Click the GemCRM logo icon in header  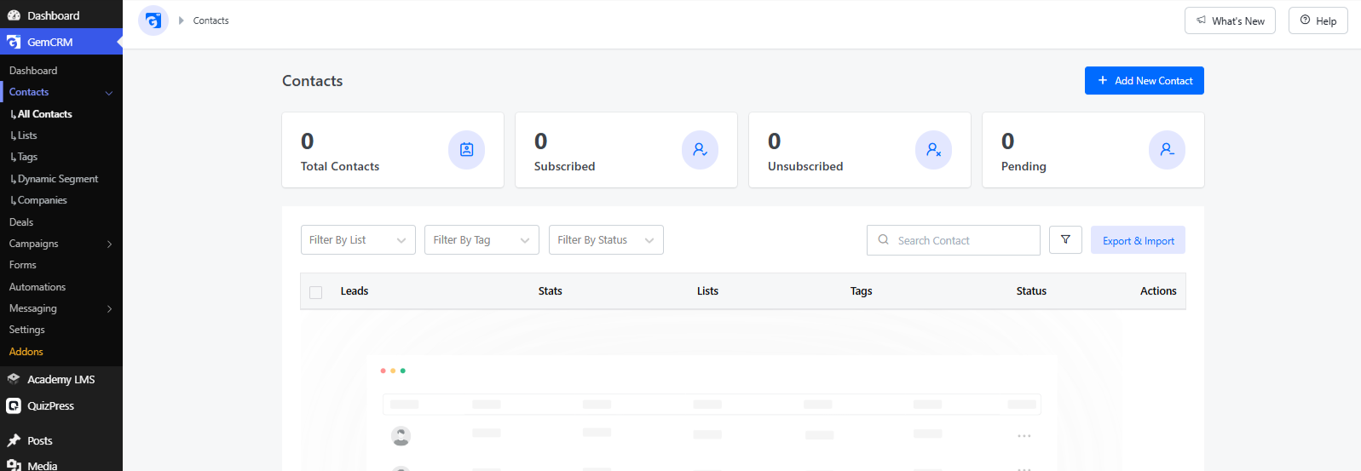pos(153,20)
